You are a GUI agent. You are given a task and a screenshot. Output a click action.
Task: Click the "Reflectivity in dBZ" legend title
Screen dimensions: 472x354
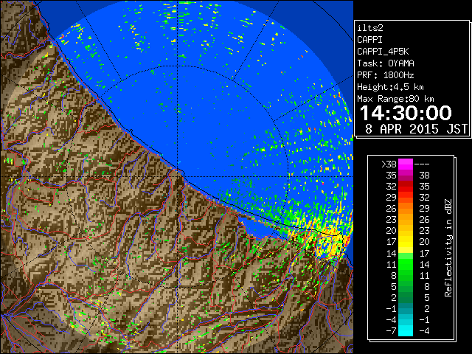tap(448, 248)
